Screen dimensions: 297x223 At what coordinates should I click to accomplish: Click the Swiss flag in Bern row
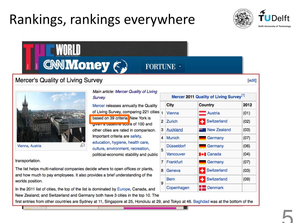pyautogui.click(x=202, y=179)
